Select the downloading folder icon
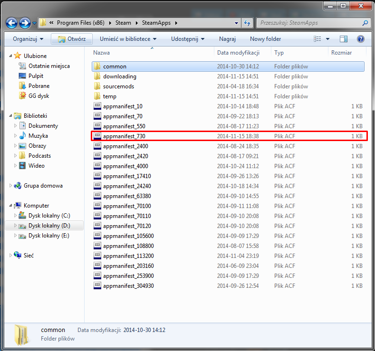The height and width of the screenshot is (351, 375). pyautogui.click(x=97, y=76)
